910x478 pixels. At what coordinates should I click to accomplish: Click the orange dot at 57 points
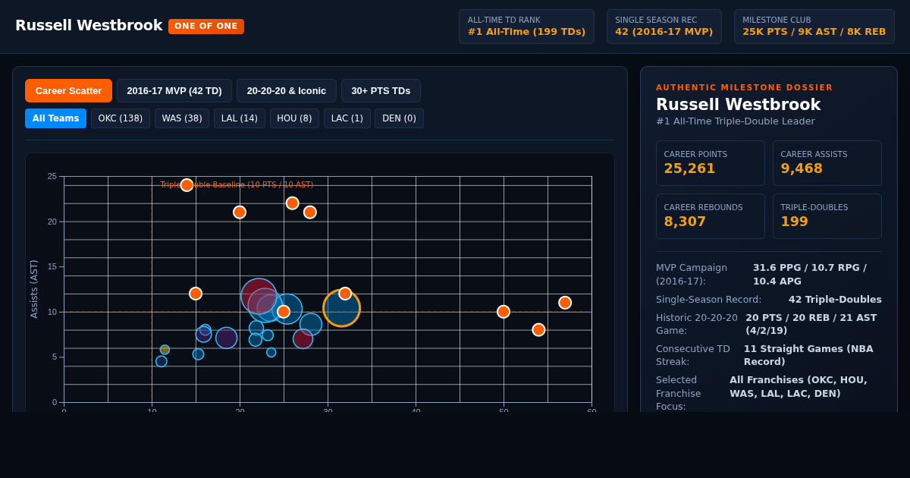565,303
